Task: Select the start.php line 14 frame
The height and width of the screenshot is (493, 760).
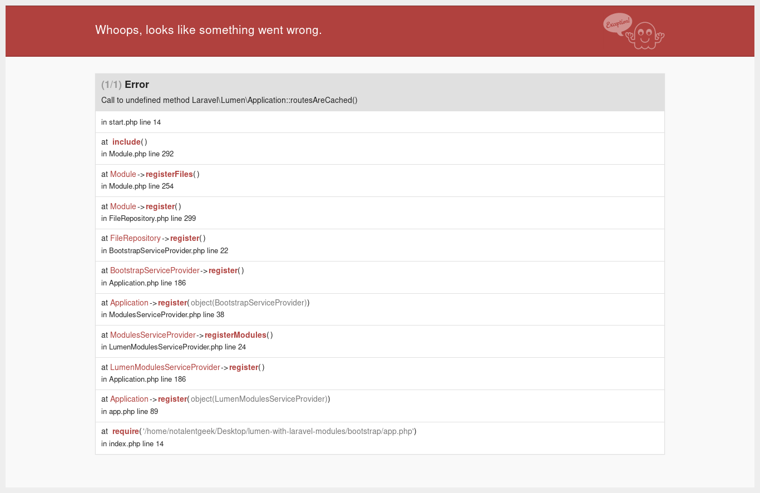Action: (131, 122)
